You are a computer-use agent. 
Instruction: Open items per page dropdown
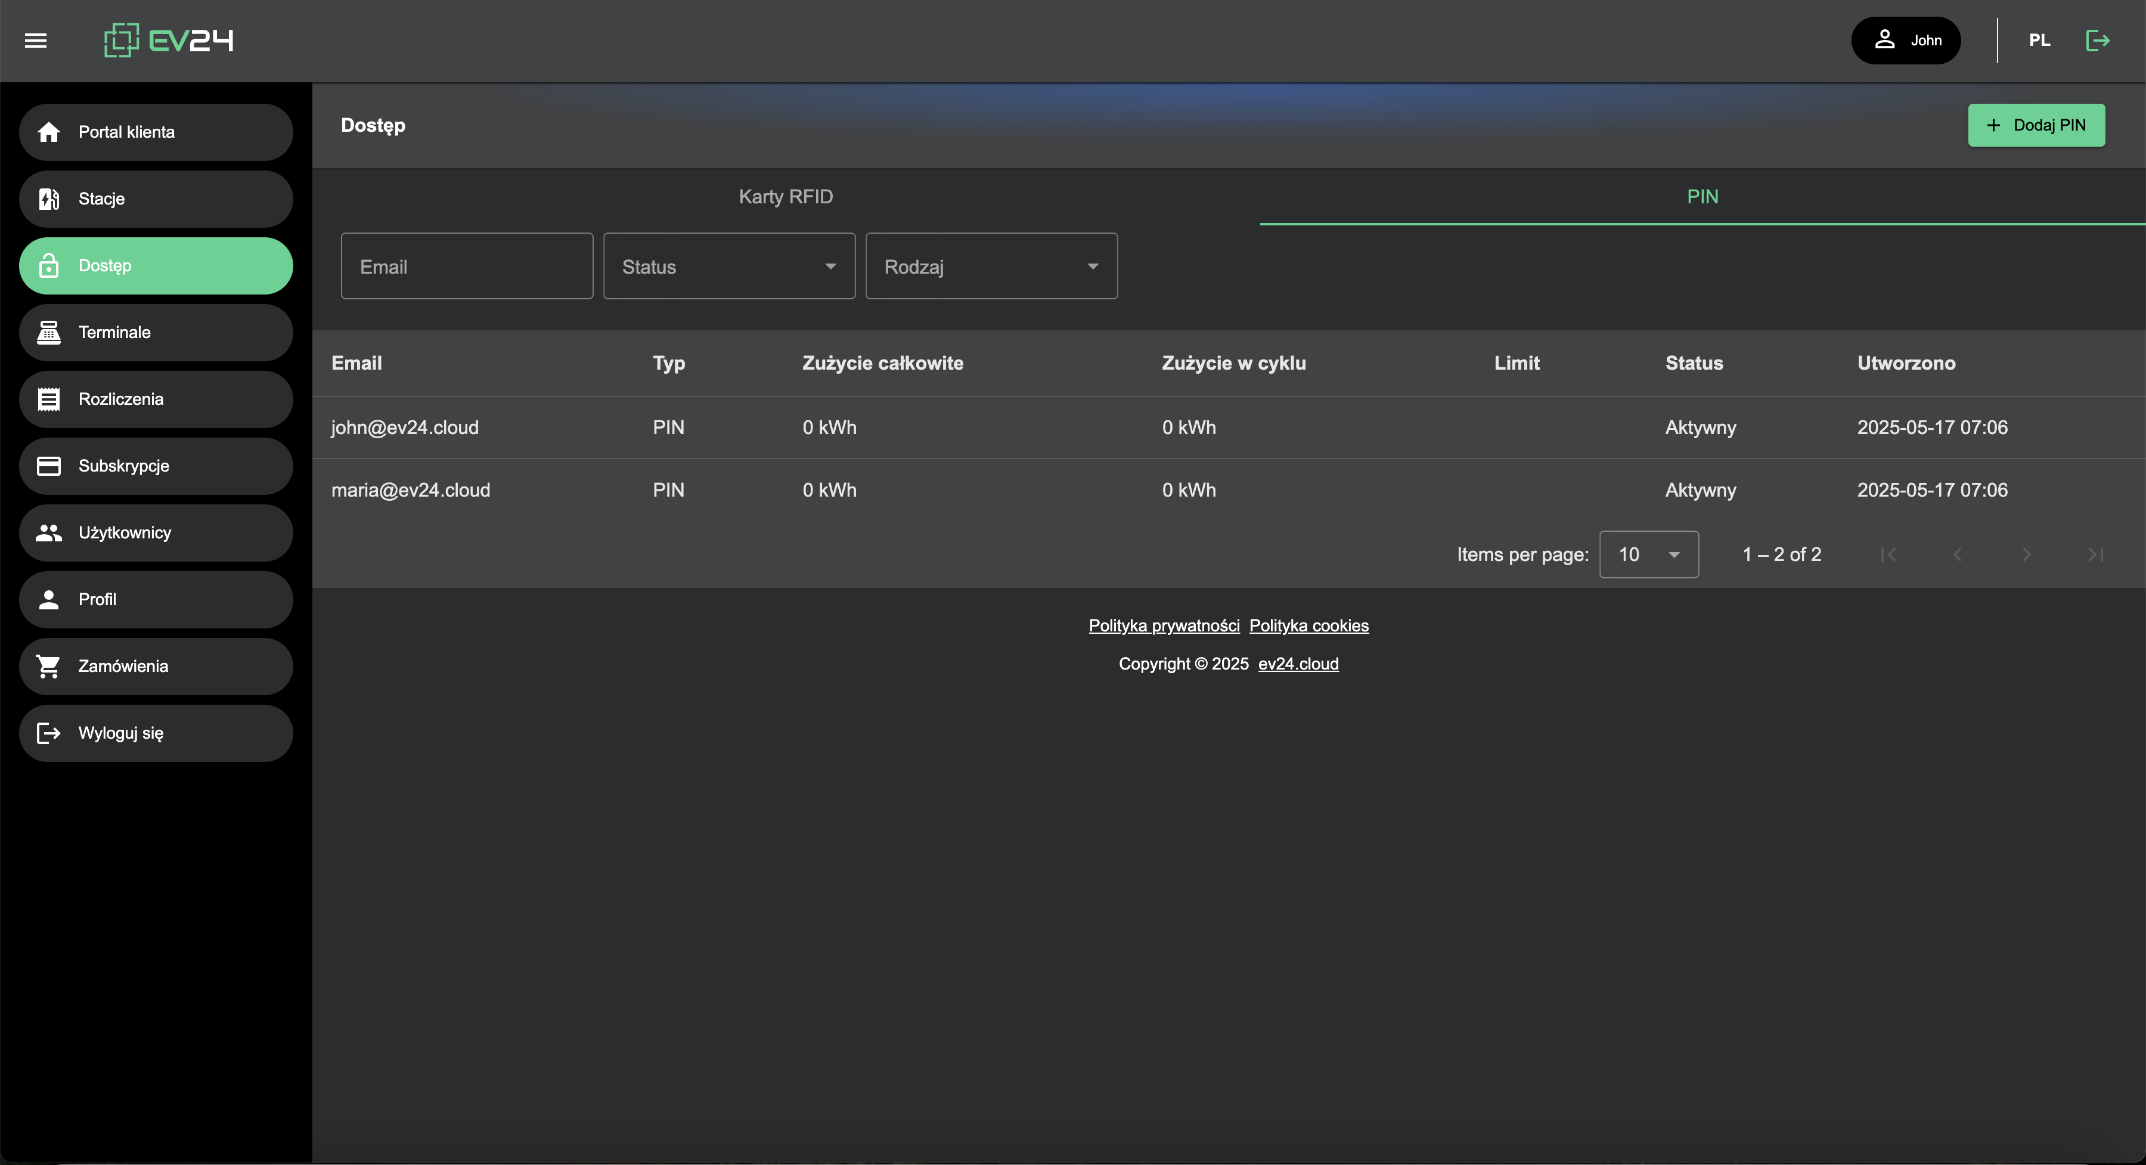tap(1649, 554)
